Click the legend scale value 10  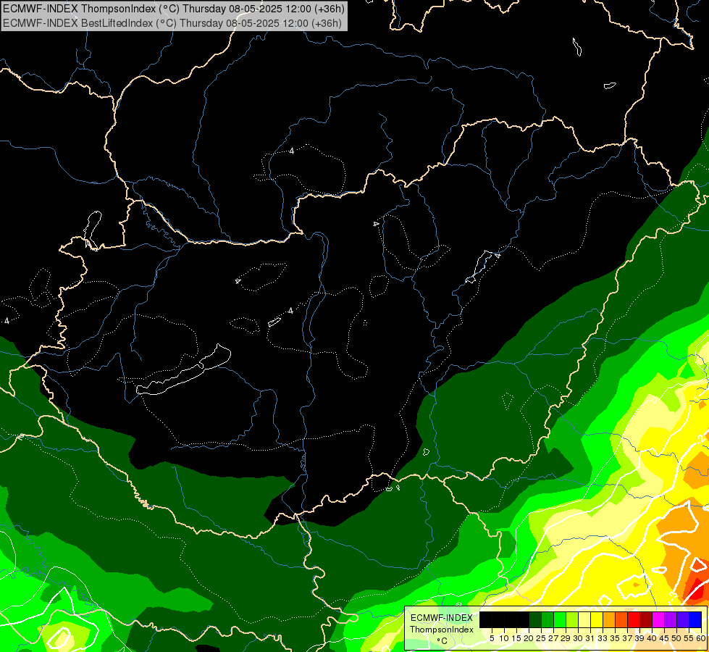tap(504, 638)
